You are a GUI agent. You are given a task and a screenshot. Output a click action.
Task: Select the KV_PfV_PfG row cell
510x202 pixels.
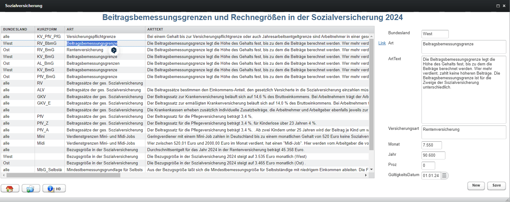coord(49,37)
